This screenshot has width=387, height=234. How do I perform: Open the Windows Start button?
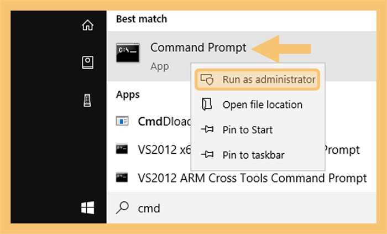click(x=87, y=207)
